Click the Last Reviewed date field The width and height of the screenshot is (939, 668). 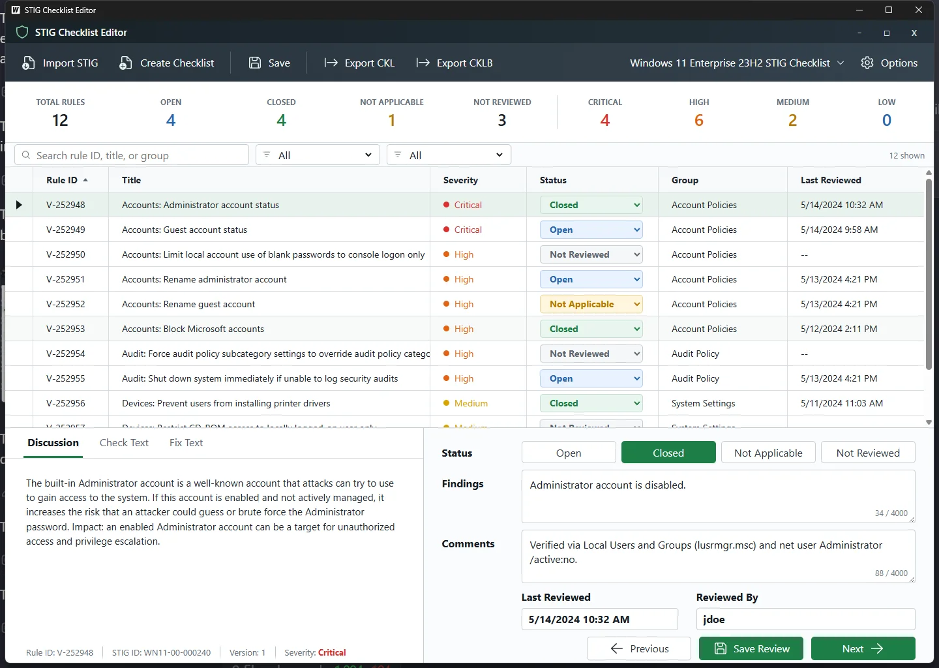coord(600,619)
